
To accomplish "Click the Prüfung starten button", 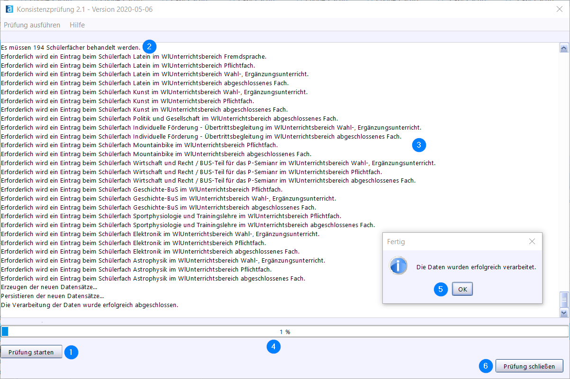I will click(31, 352).
